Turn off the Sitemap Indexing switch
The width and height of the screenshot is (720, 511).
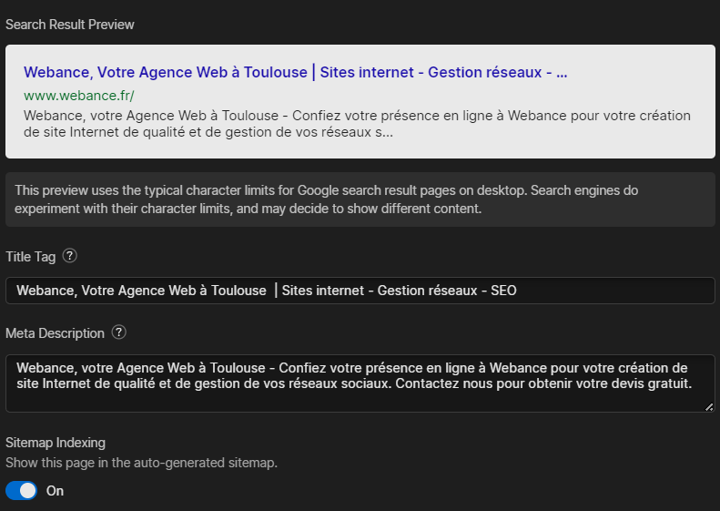pyautogui.click(x=21, y=490)
